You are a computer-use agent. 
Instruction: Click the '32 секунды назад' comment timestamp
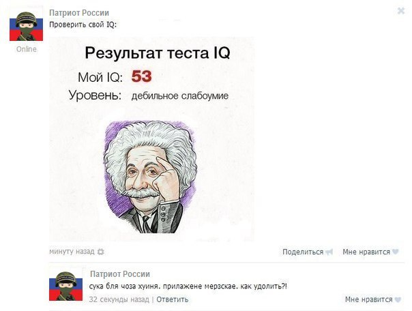pyautogui.click(x=119, y=299)
